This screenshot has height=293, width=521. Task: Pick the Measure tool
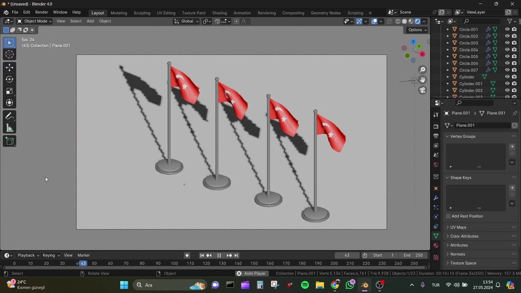pyautogui.click(x=9, y=129)
